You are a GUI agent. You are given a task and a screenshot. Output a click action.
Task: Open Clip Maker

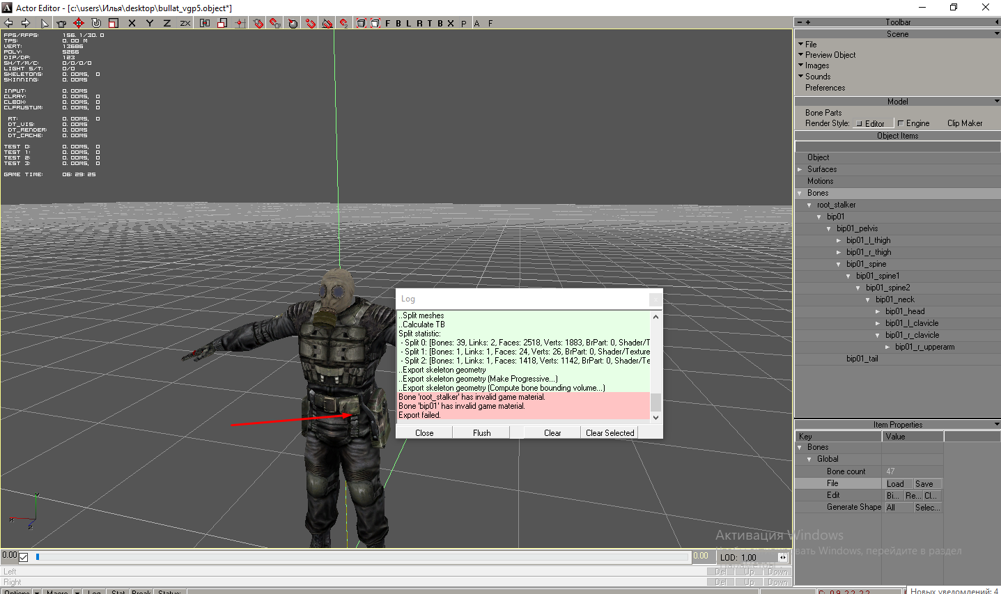click(965, 123)
